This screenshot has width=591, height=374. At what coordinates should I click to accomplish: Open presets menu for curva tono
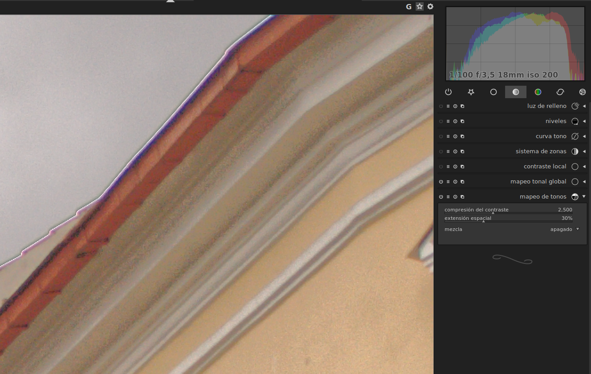(x=448, y=136)
